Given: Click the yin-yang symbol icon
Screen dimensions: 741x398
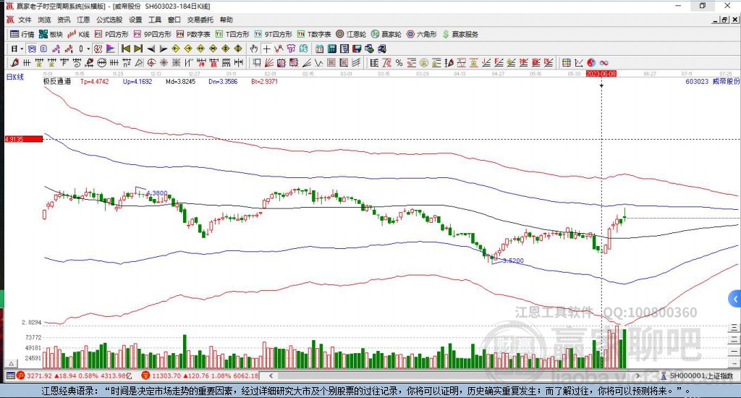Looking at the screenshot, I should [591, 62].
